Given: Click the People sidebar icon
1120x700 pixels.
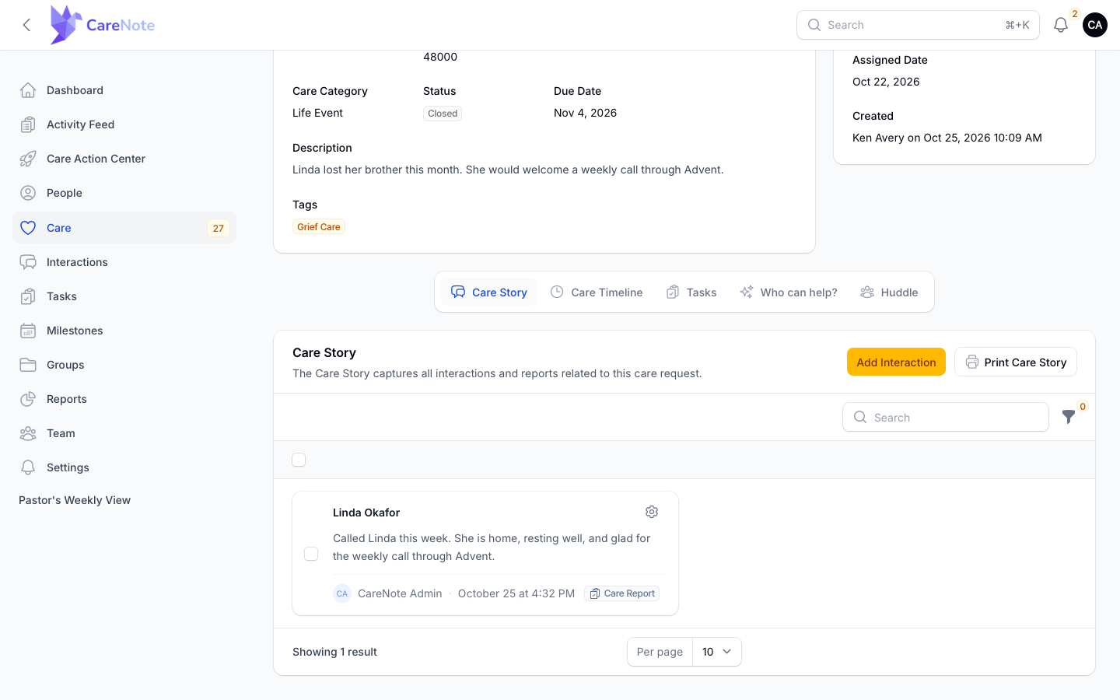Looking at the screenshot, I should (28, 193).
